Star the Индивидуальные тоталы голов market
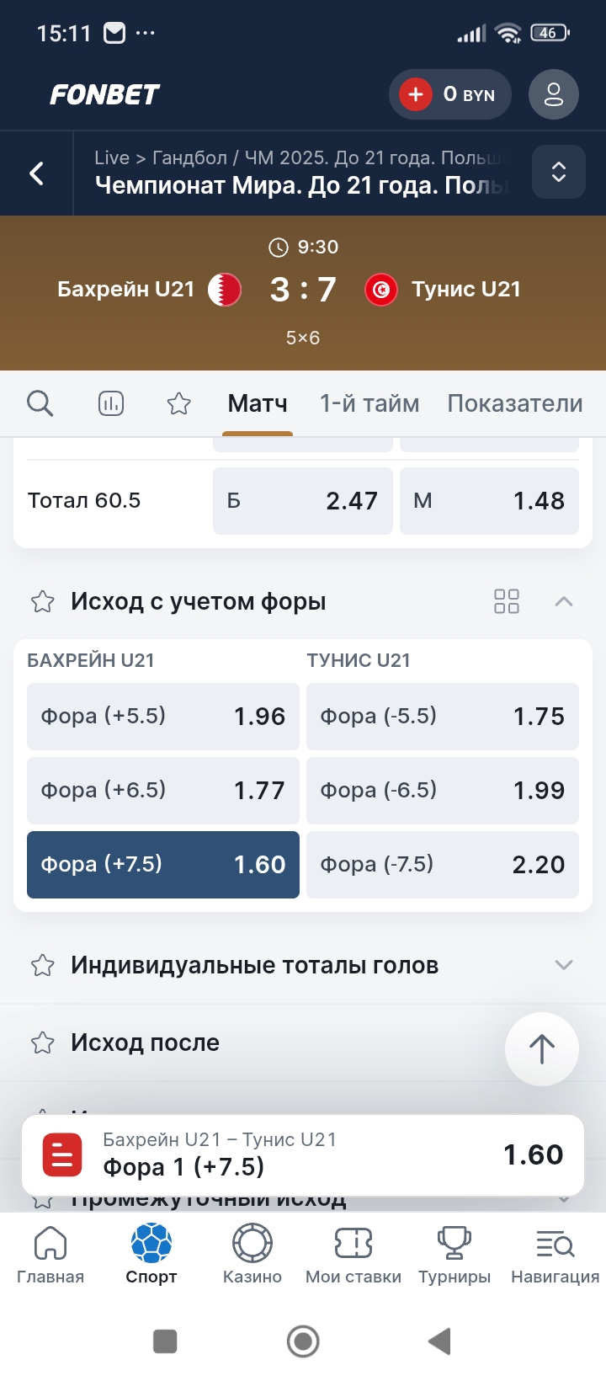The width and height of the screenshot is (606, 1381). tap(42, 965)
